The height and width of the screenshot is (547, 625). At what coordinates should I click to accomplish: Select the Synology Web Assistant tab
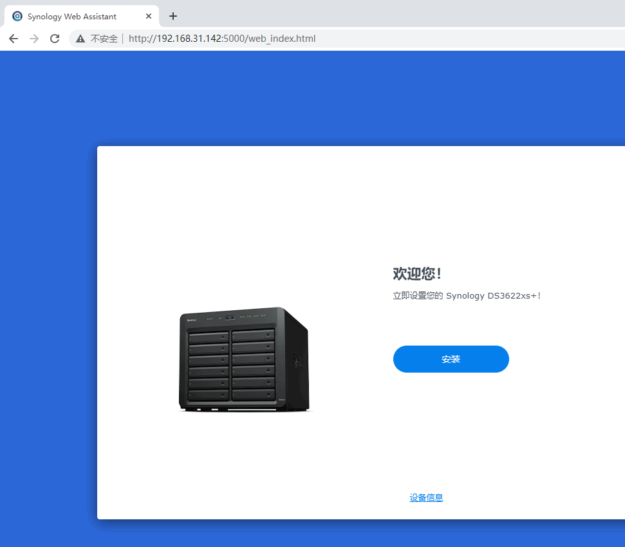click(x=81, y=16)
